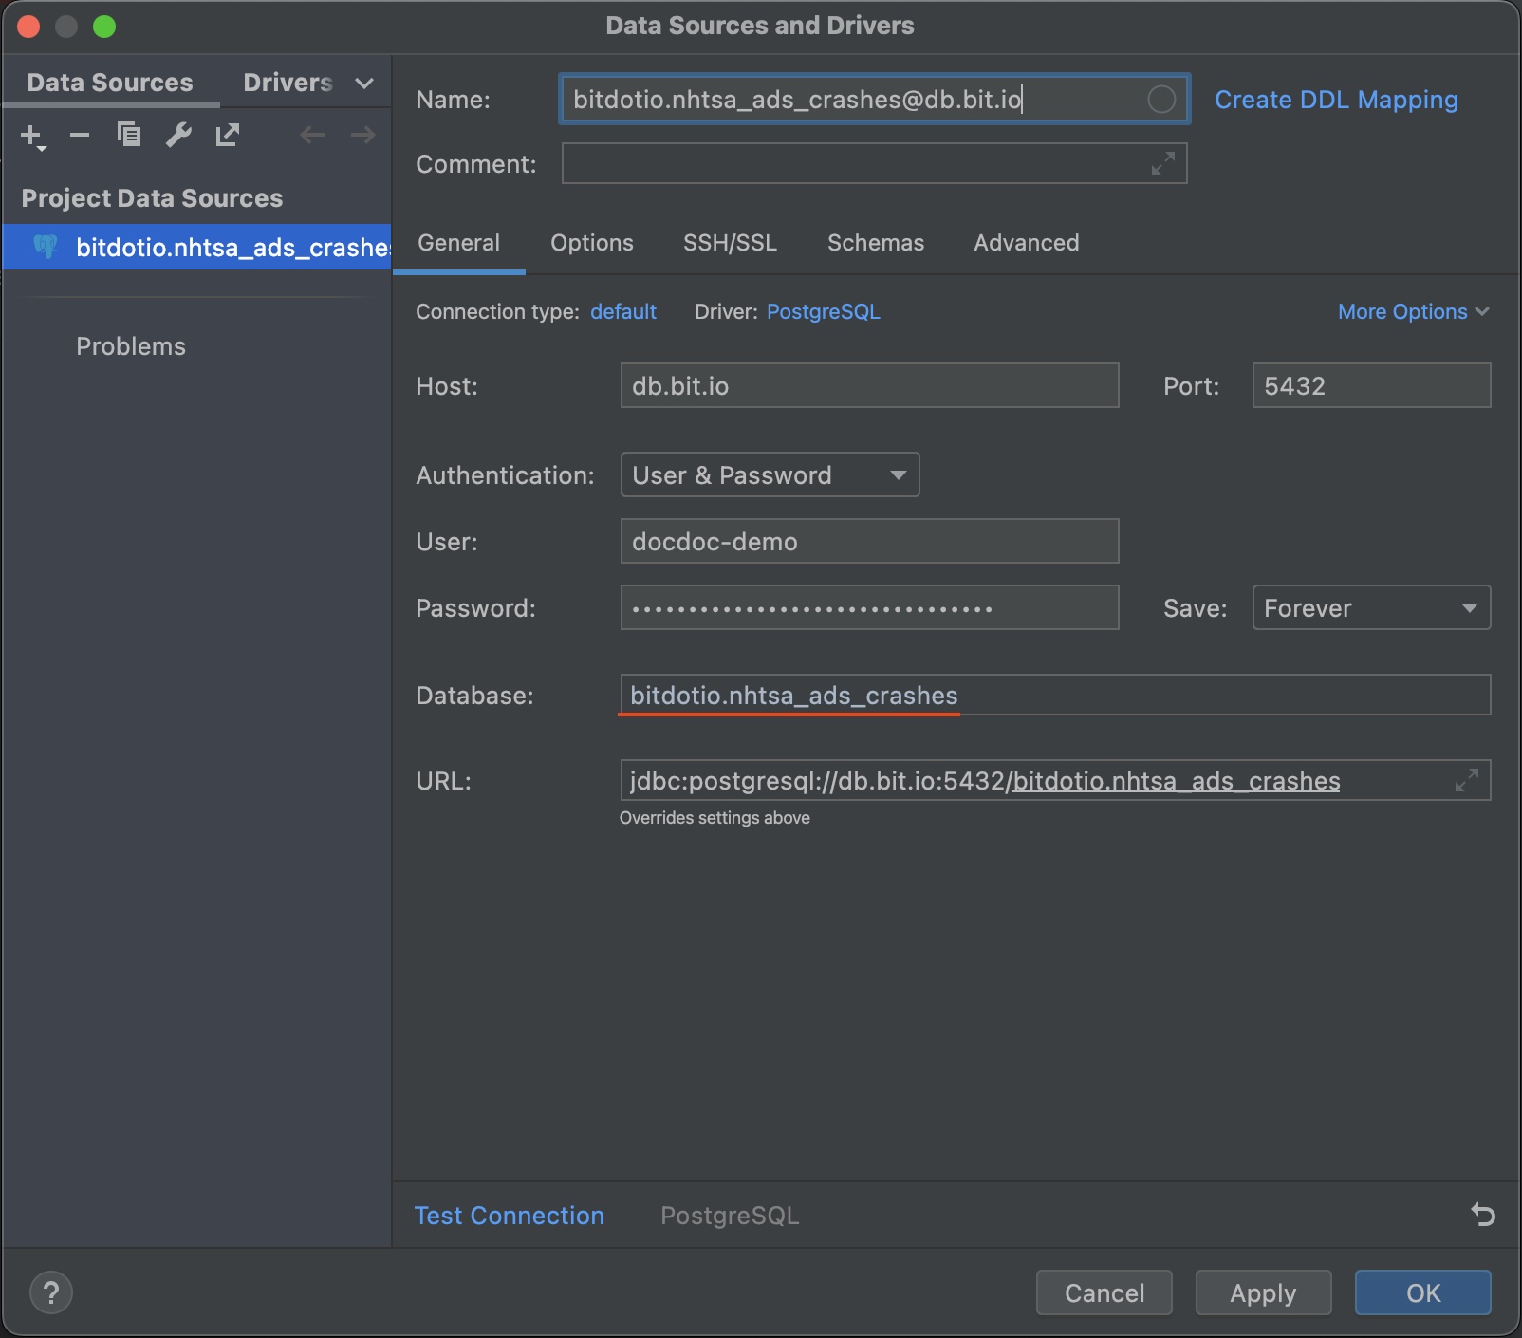Click the PostgreSQL elephant icon in data source list
1522x1338 pixels.
pyautogui.click(x=46, y=247)
